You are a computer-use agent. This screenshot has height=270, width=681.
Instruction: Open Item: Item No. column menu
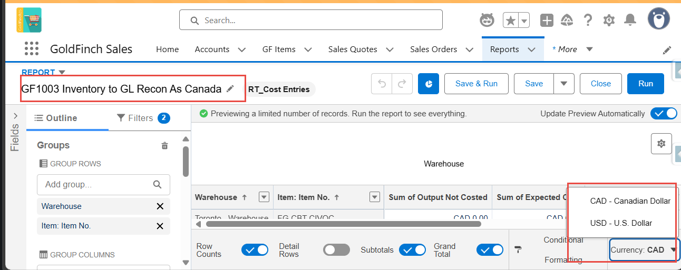(374, 197)
